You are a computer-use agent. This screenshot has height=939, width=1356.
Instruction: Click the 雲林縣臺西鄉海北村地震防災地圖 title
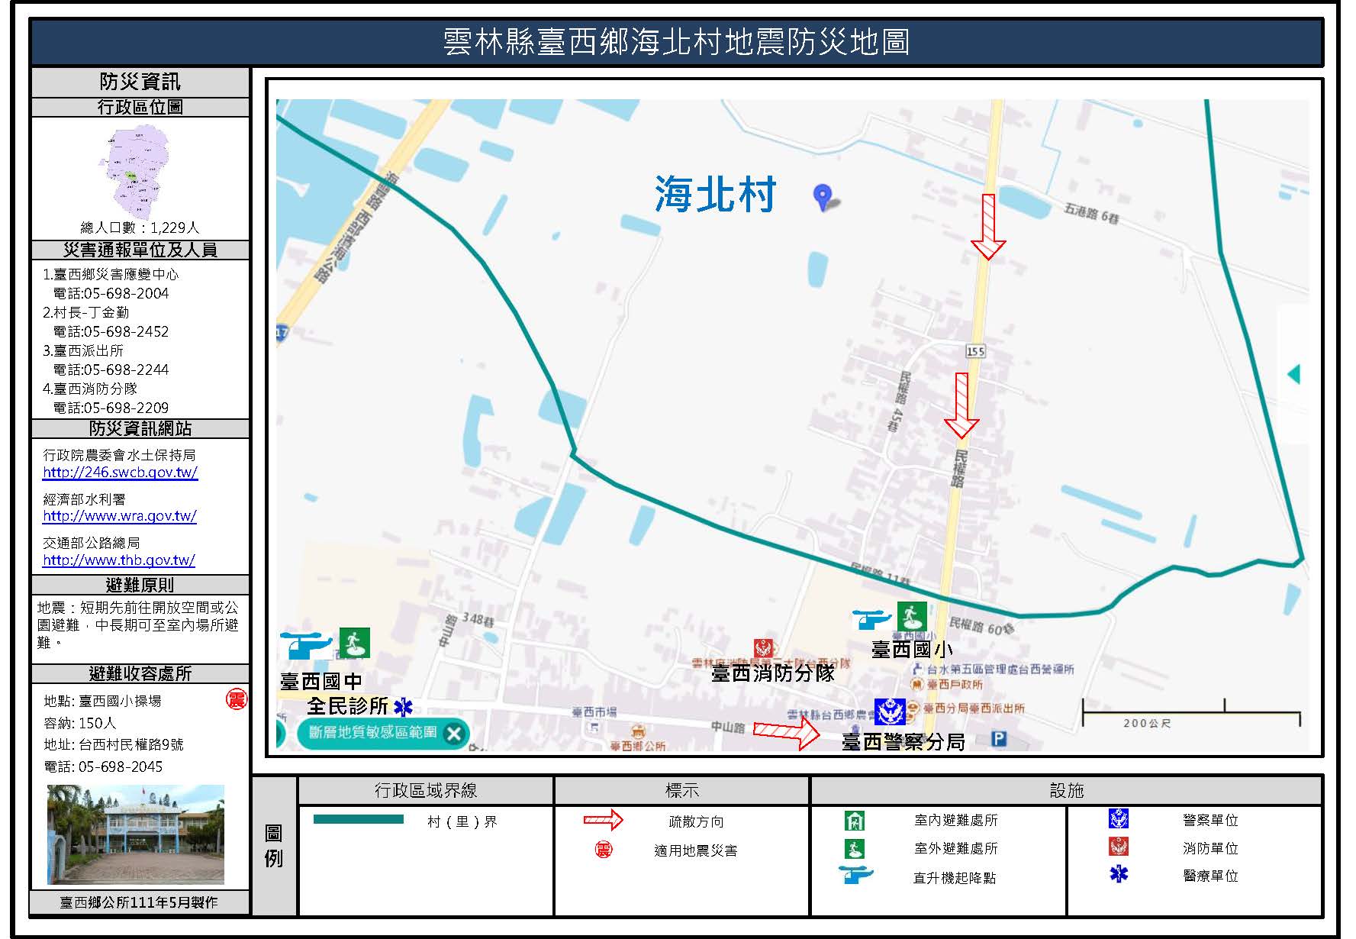[x=676, y=41]
